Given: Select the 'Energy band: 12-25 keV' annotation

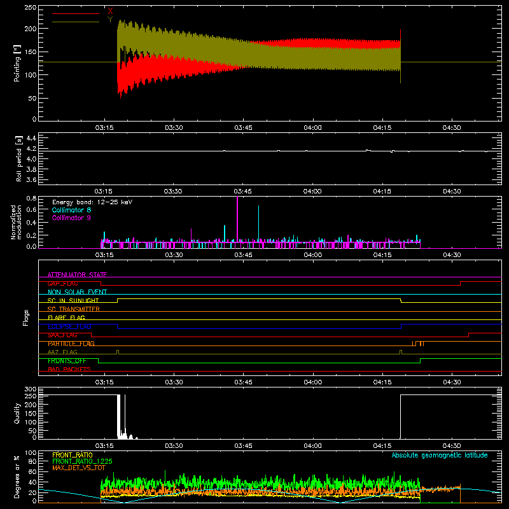Looking at the screenshot, I should pos(92,202).
